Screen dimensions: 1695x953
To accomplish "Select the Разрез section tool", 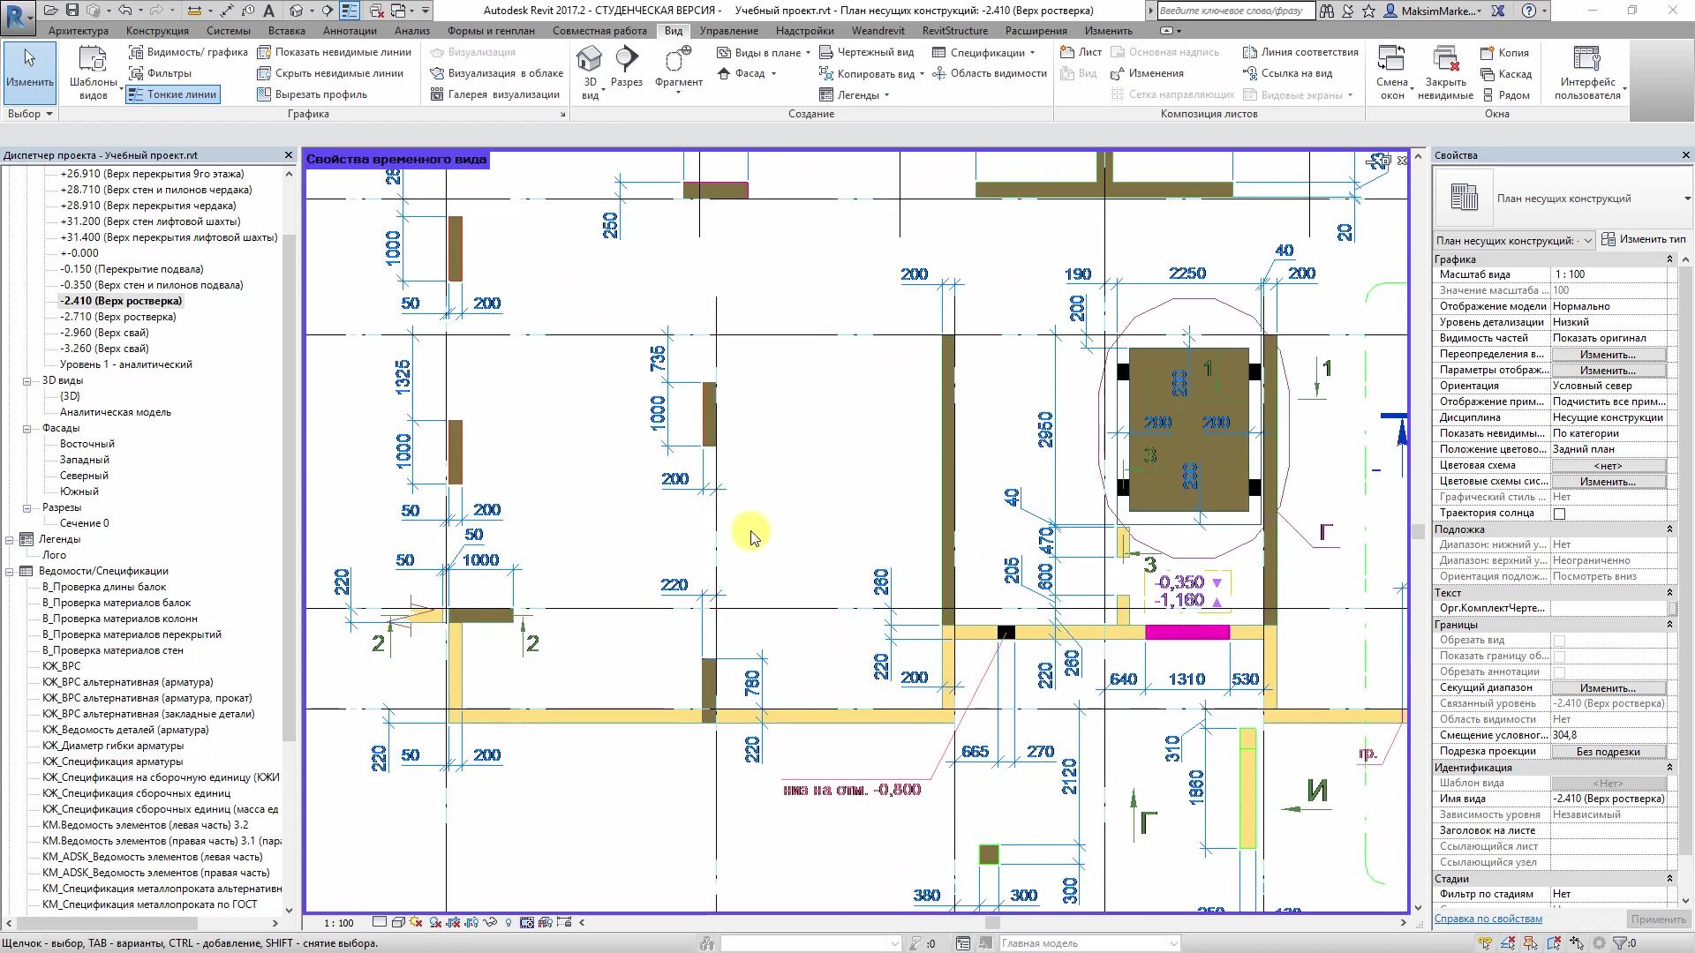I will point(627,67).
